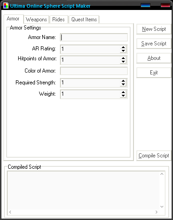Click the Compiled Script vertical scrollbar down arrow
This screenshot has height=220, width=173.
[162, 206]
